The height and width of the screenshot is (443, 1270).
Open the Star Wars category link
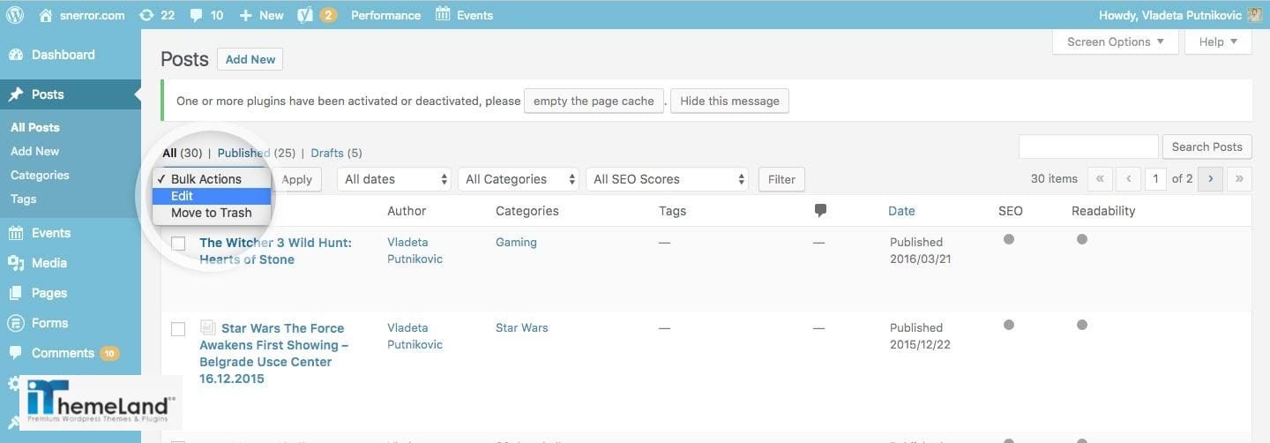click(522, 327)
